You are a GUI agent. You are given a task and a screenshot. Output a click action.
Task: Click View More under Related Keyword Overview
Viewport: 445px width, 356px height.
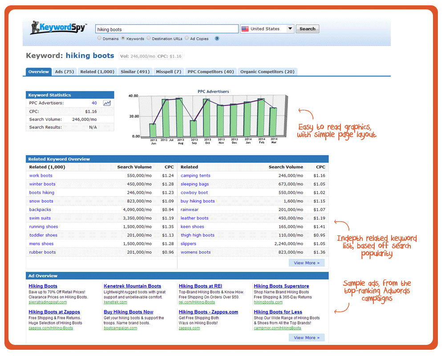pos(307,263)
